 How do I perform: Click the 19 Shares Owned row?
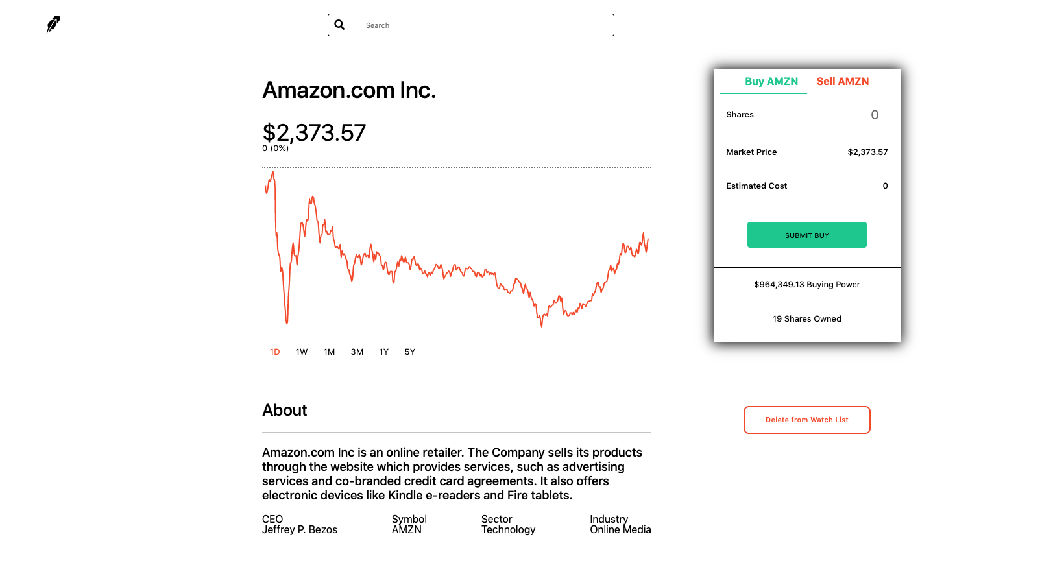click(x=806, y=319)
